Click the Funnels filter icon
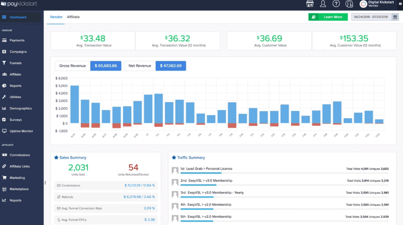Image resolution: width=403 pixels, height=225 pixels. 4,63
